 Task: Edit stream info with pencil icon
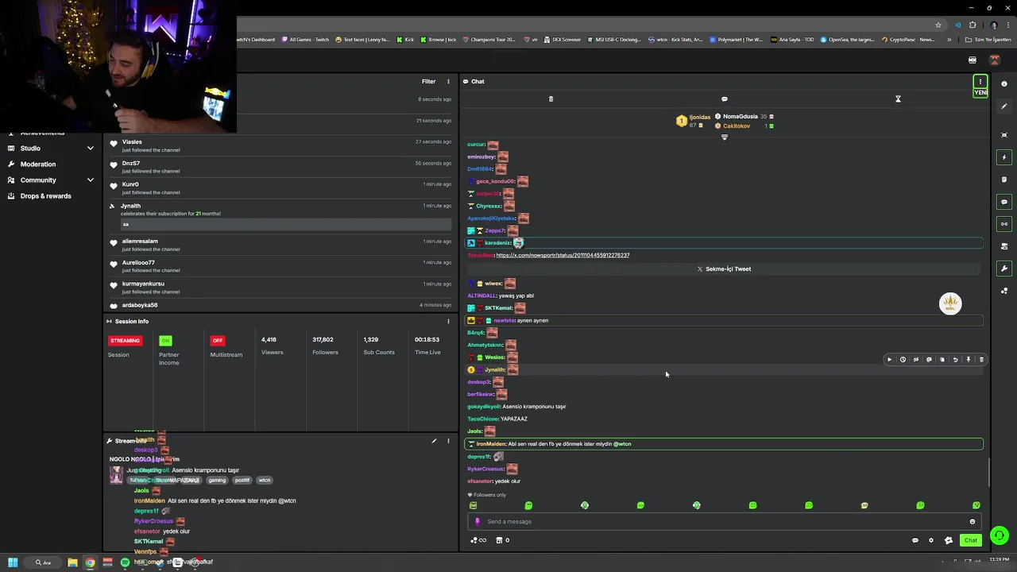(x=434, y=441)
